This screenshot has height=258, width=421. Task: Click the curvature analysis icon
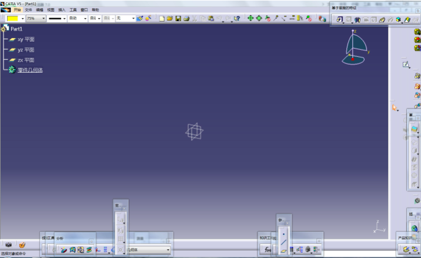tap(72, 250)
